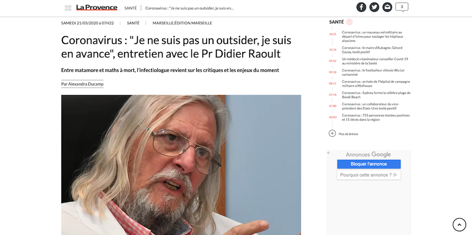Read news about Aubagne mayor Gérard Gazay
This screenshot has width=472, height=235.
(x=372, y=50)
